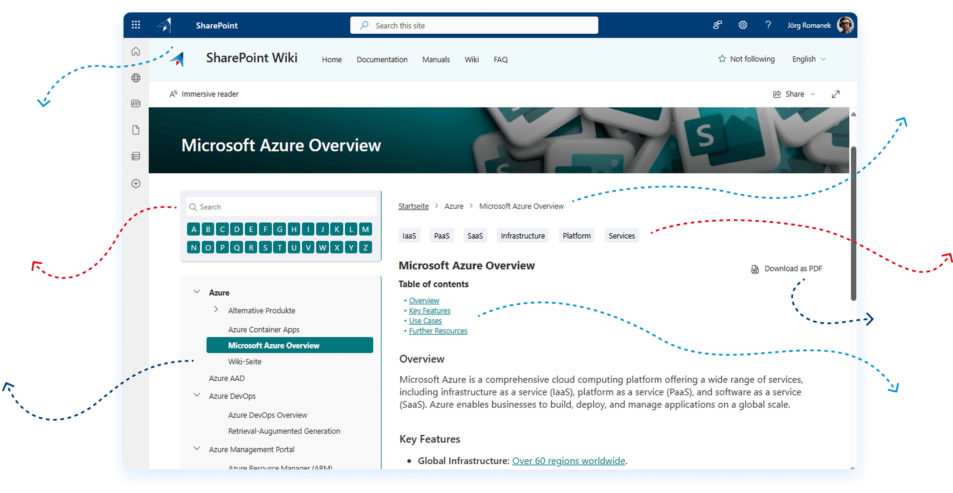Viewport: 953px width, 493px height.
Task: Select the letter W filter
Action: 322,247
